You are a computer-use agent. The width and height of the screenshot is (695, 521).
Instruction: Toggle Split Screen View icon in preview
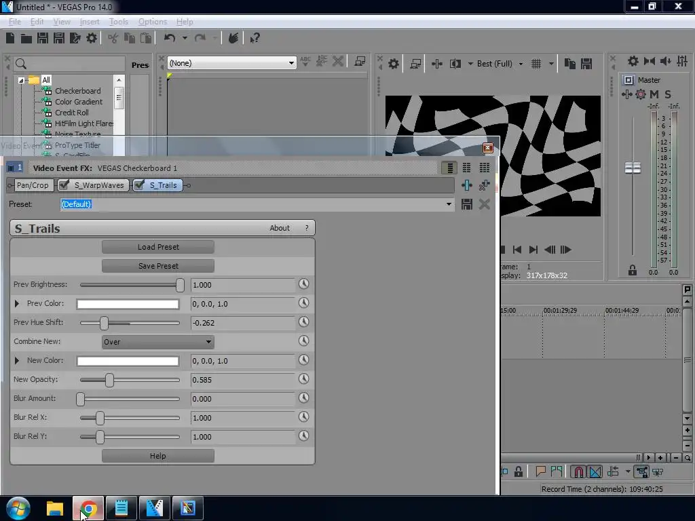coord(455,64)
